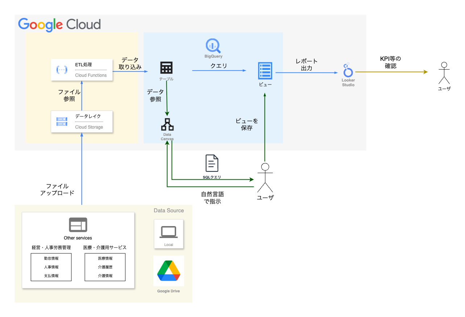Screen dimensions: 465x317
Task: Click the Cloud Functions icon
Action: 62,70
